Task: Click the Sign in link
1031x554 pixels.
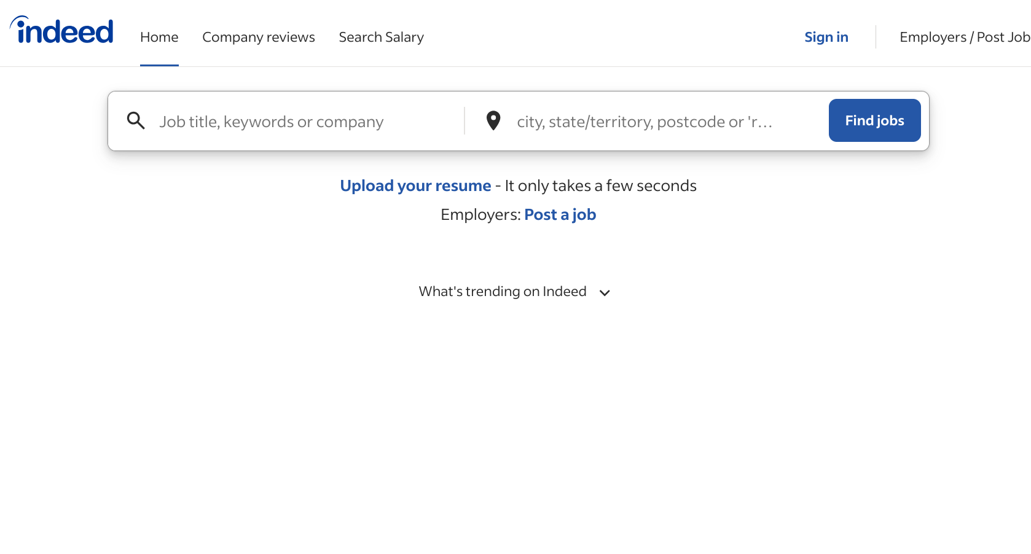Action: 826,37
